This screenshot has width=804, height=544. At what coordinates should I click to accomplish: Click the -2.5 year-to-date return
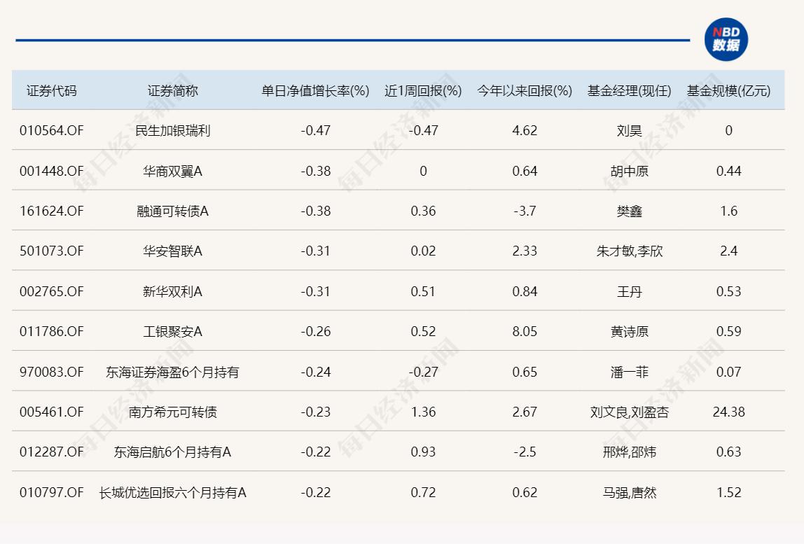pos(525,452)
